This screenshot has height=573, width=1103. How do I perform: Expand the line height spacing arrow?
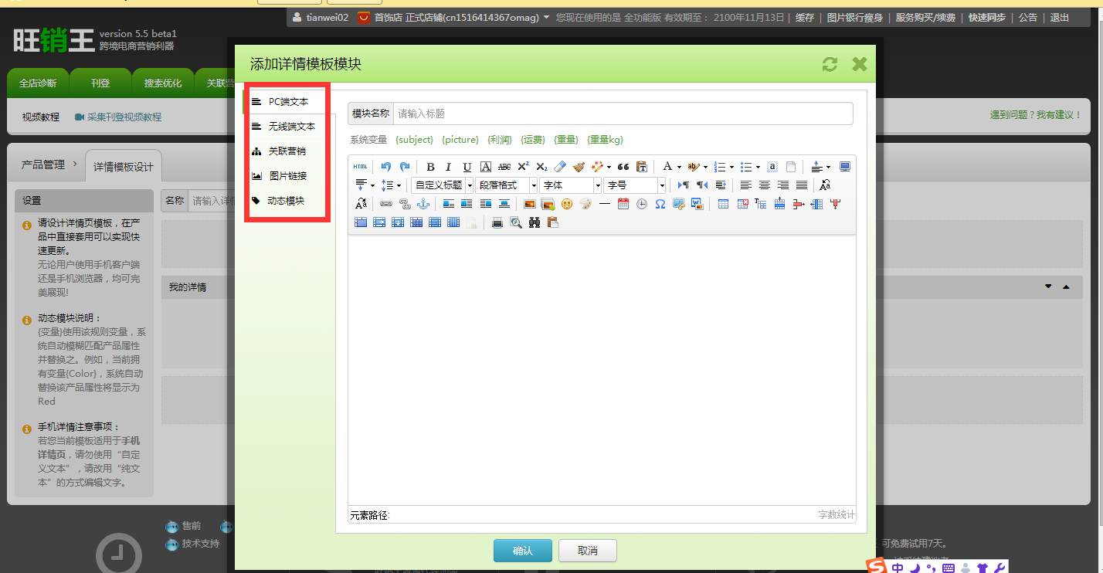click(x=399, y=185)
